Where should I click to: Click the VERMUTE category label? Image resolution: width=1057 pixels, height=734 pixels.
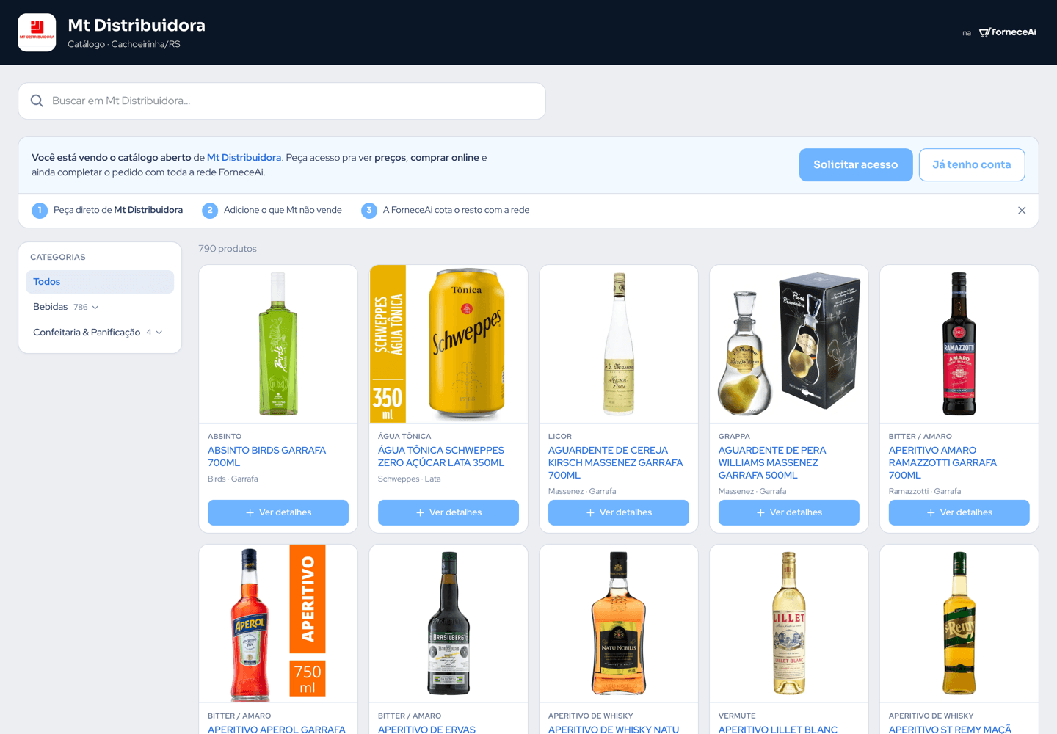(737, 716)
